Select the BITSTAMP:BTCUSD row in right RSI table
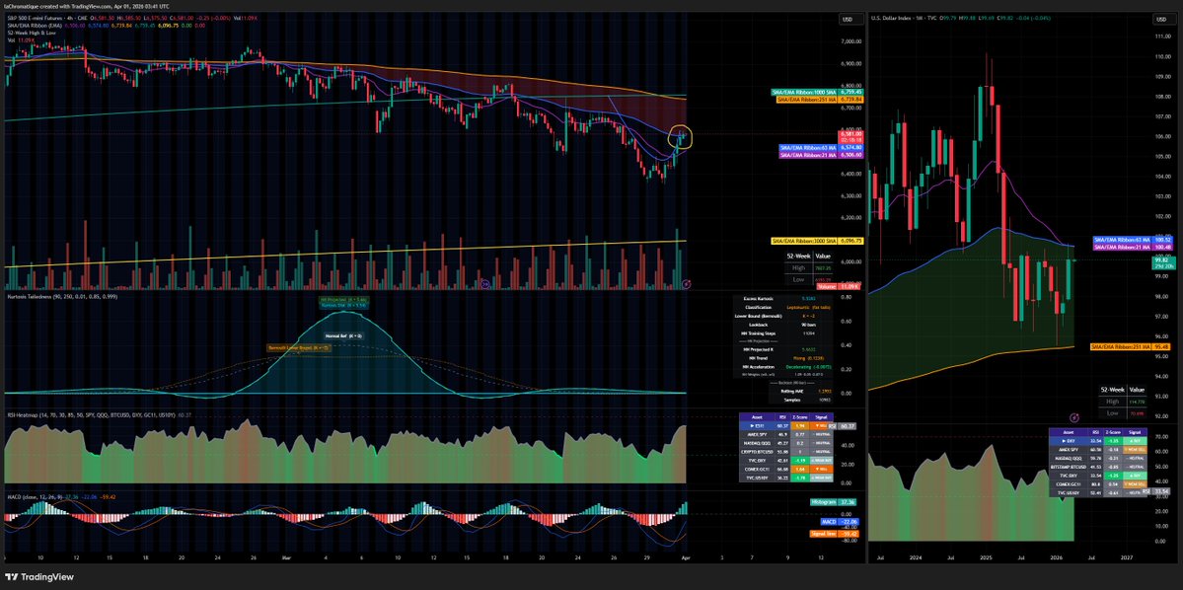1183x590 pixels. click(1097, 467)
